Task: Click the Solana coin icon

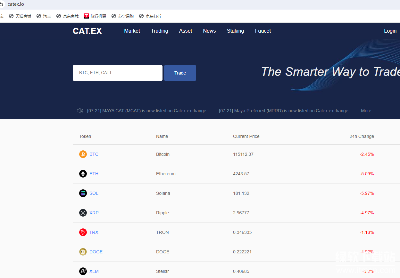Action: point(83,193)
